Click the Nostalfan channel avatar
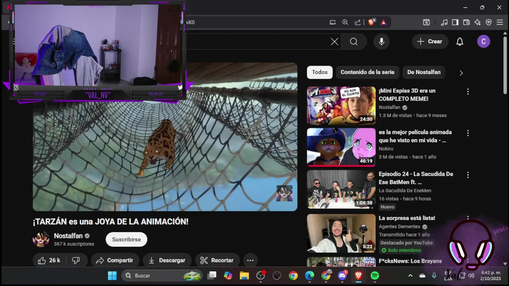Viewport: 509px width, 286px height. coord(41,239)
